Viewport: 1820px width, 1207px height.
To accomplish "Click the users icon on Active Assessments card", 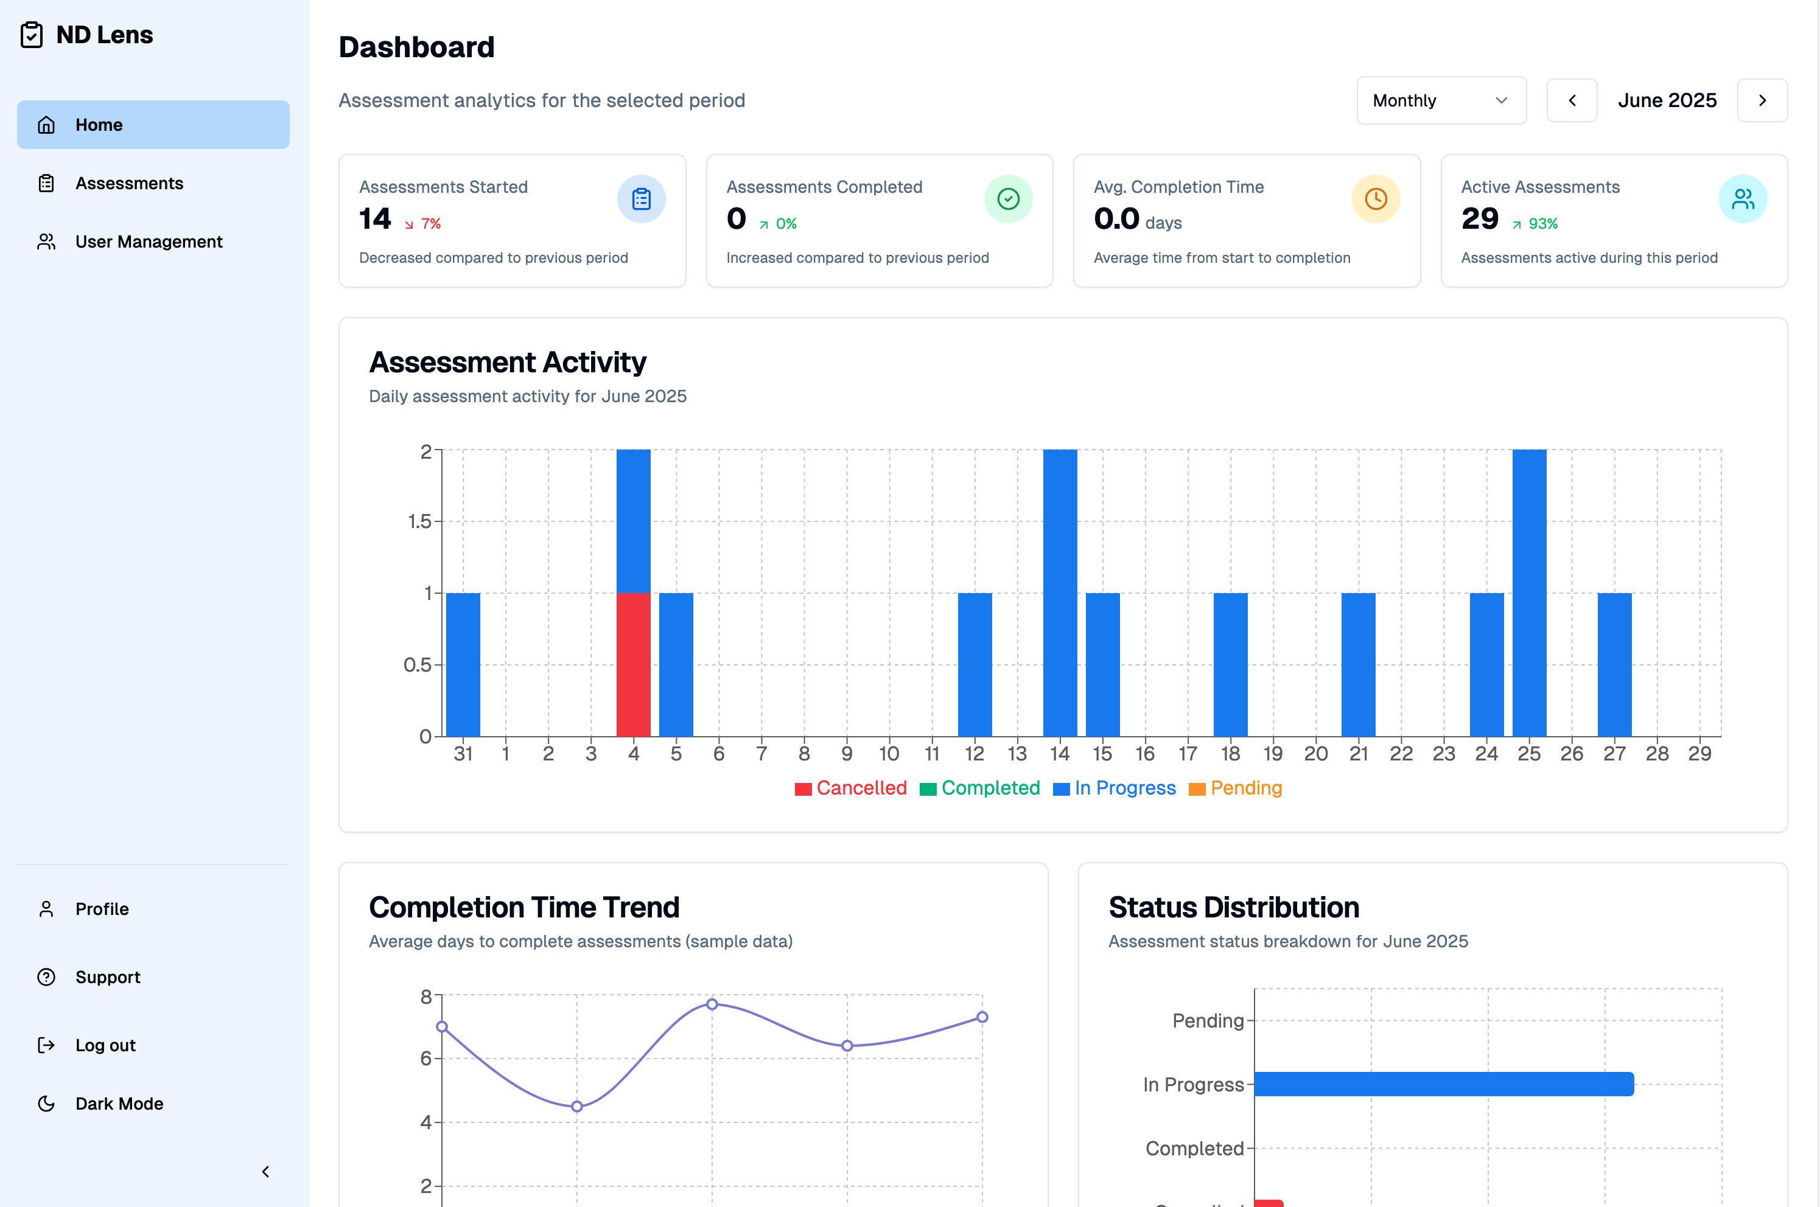I will coord(1743,198).
